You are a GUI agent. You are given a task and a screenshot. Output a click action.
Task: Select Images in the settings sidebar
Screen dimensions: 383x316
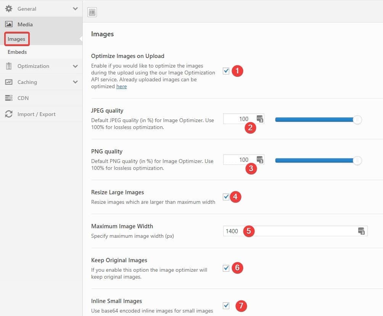click(17, 39)
